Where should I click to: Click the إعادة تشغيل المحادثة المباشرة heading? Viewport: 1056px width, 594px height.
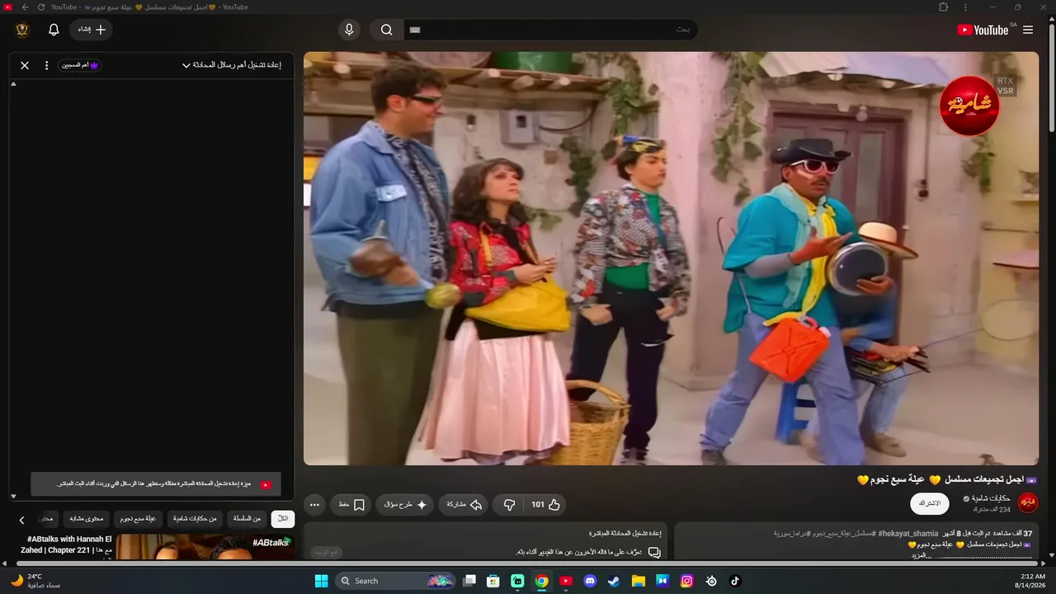click(625, 534)
